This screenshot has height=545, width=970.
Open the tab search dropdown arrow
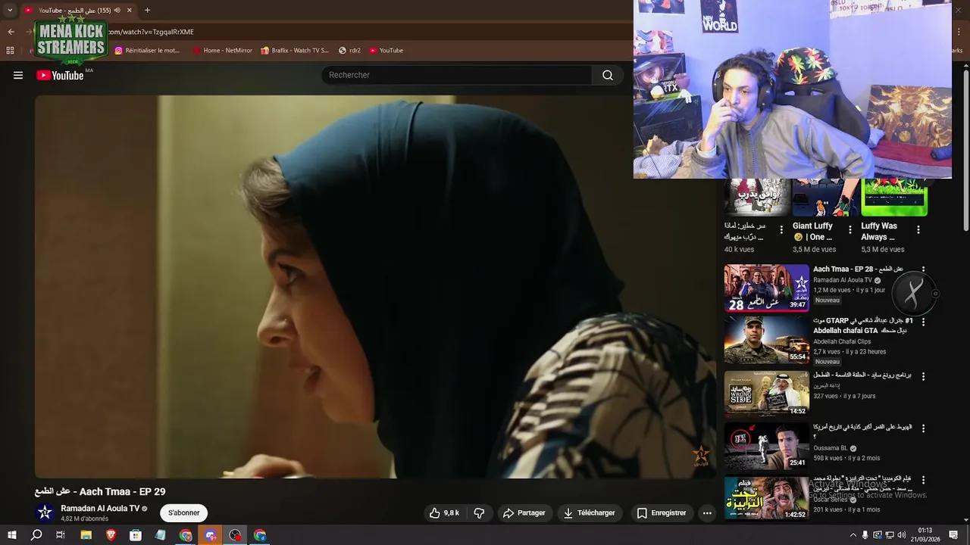10,10
